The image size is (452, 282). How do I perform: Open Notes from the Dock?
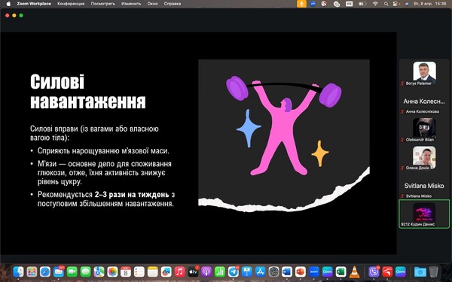point(153,271)
